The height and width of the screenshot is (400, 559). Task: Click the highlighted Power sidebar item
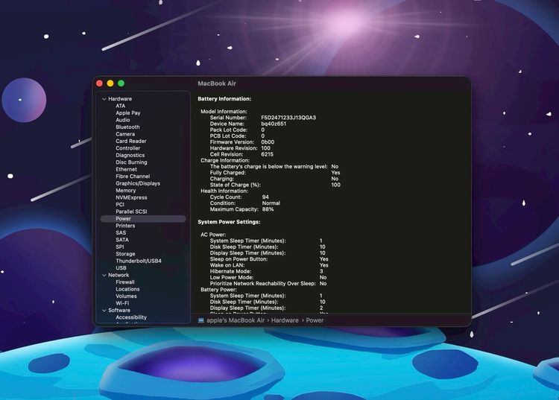click(x=124, y=219)
